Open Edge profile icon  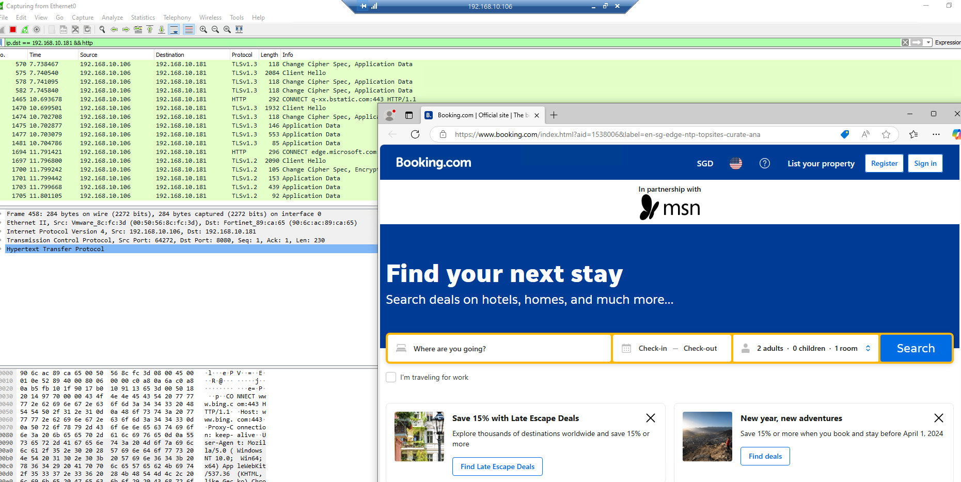click(390, 115)
